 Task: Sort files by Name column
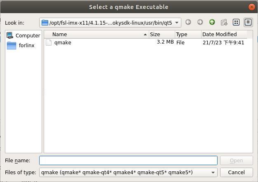pos(96,35)
